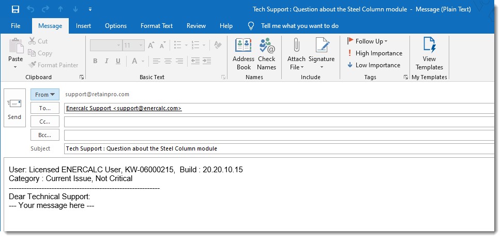Expand Numbering style dropdown arrow
Viewport: 502px width, 239px height.
tap(204, 46)
